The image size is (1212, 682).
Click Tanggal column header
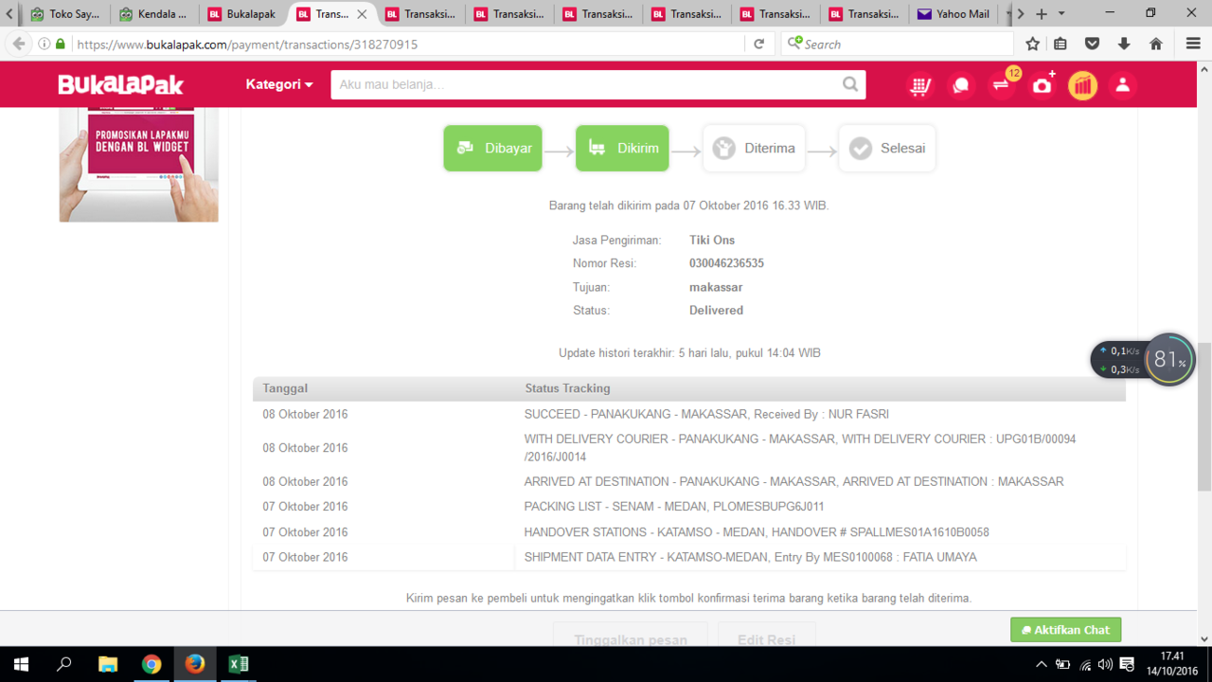(x=285, y=388)
